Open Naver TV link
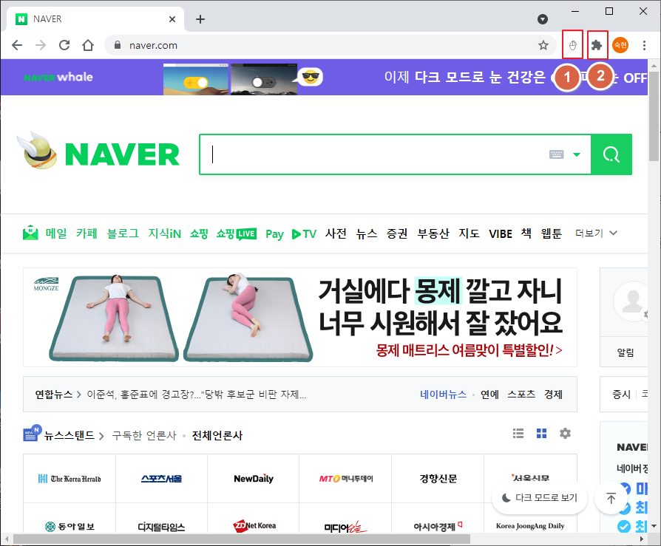 point(304,233)
